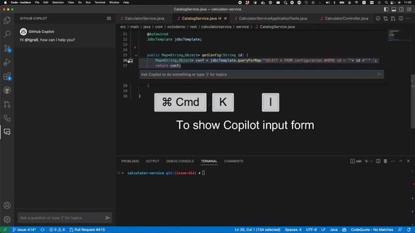Open the Source Control view
Image resolution: width=415 pixels, height=233 pixels.
[7, 48]
